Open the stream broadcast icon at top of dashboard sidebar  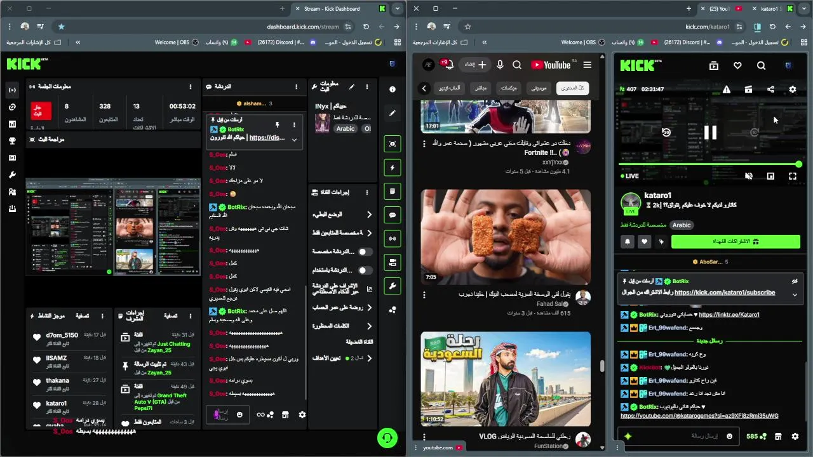[12, 90]
